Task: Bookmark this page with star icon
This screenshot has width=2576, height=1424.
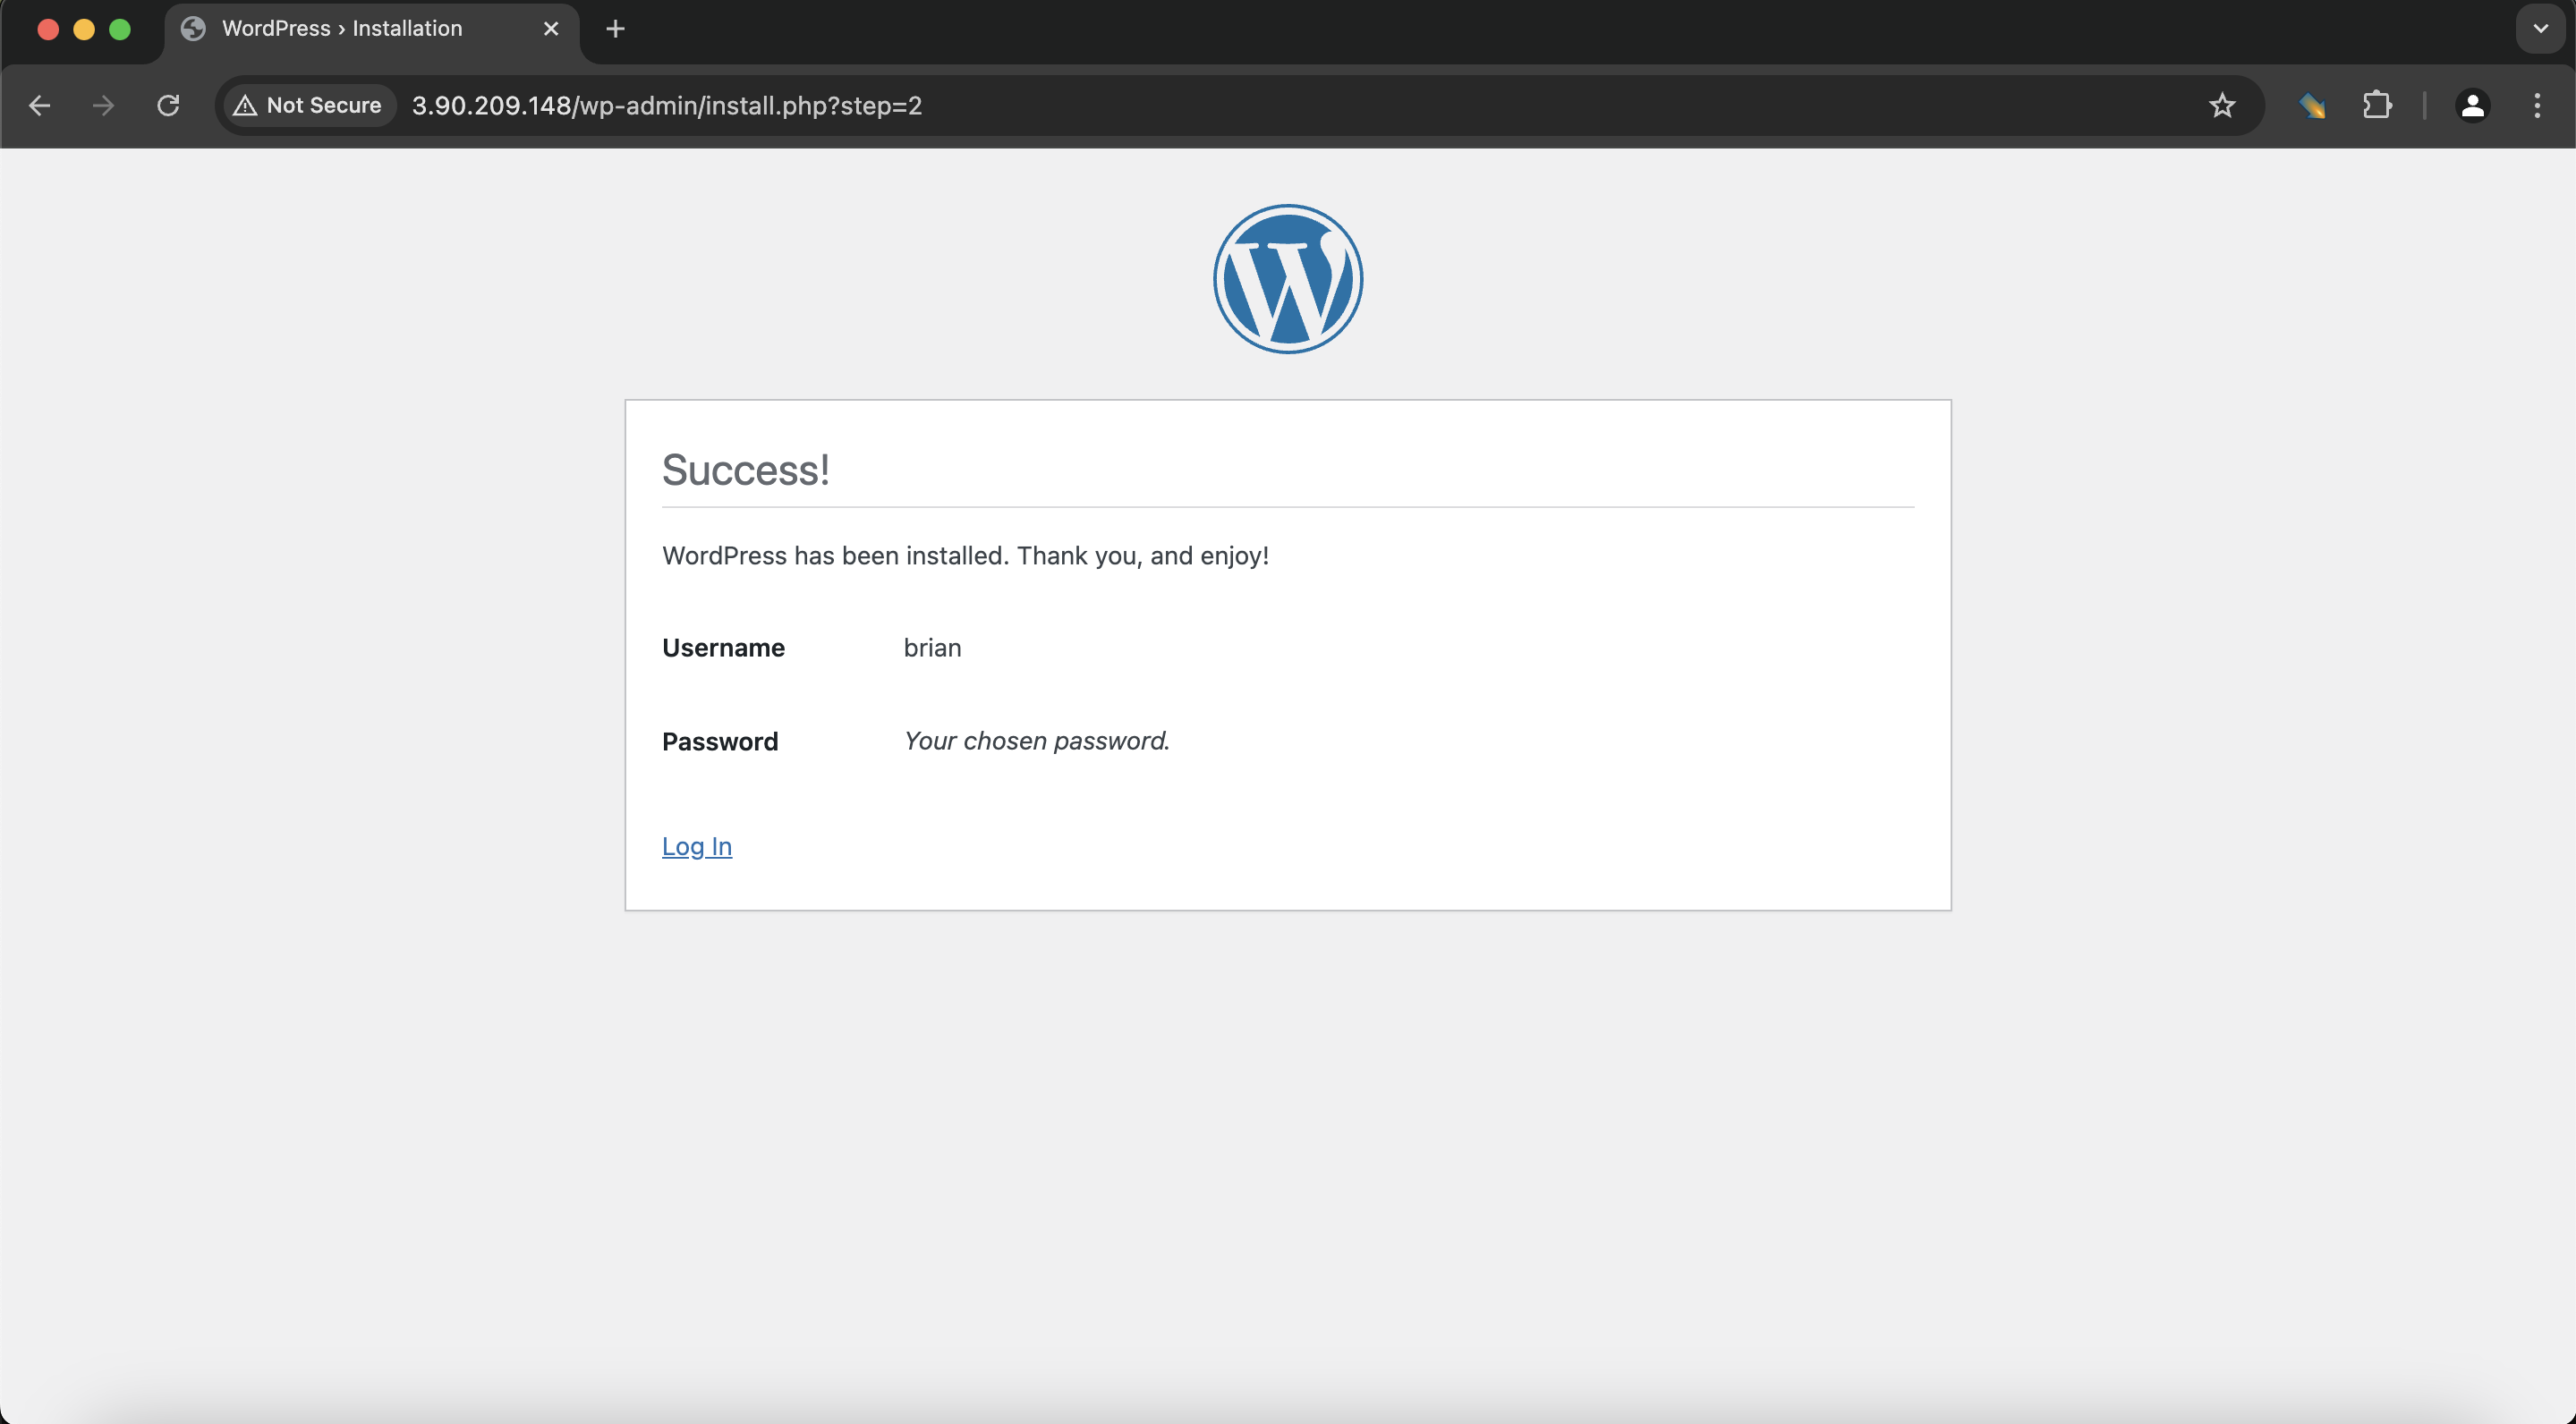Action: pyautogui.click(x=2221, y=106)
